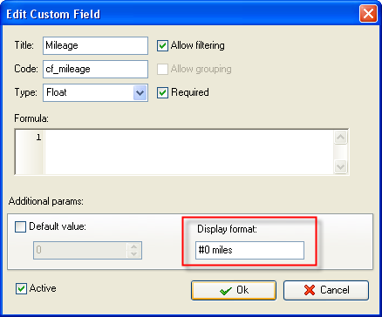Viewport: 382px width, 317px height.
Task: Click the formula scrollbar up arrow
Action: coord(340,138)
